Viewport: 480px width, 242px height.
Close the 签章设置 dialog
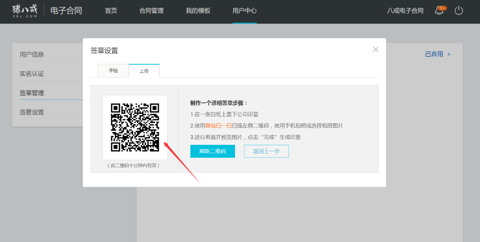coord(376,50)
